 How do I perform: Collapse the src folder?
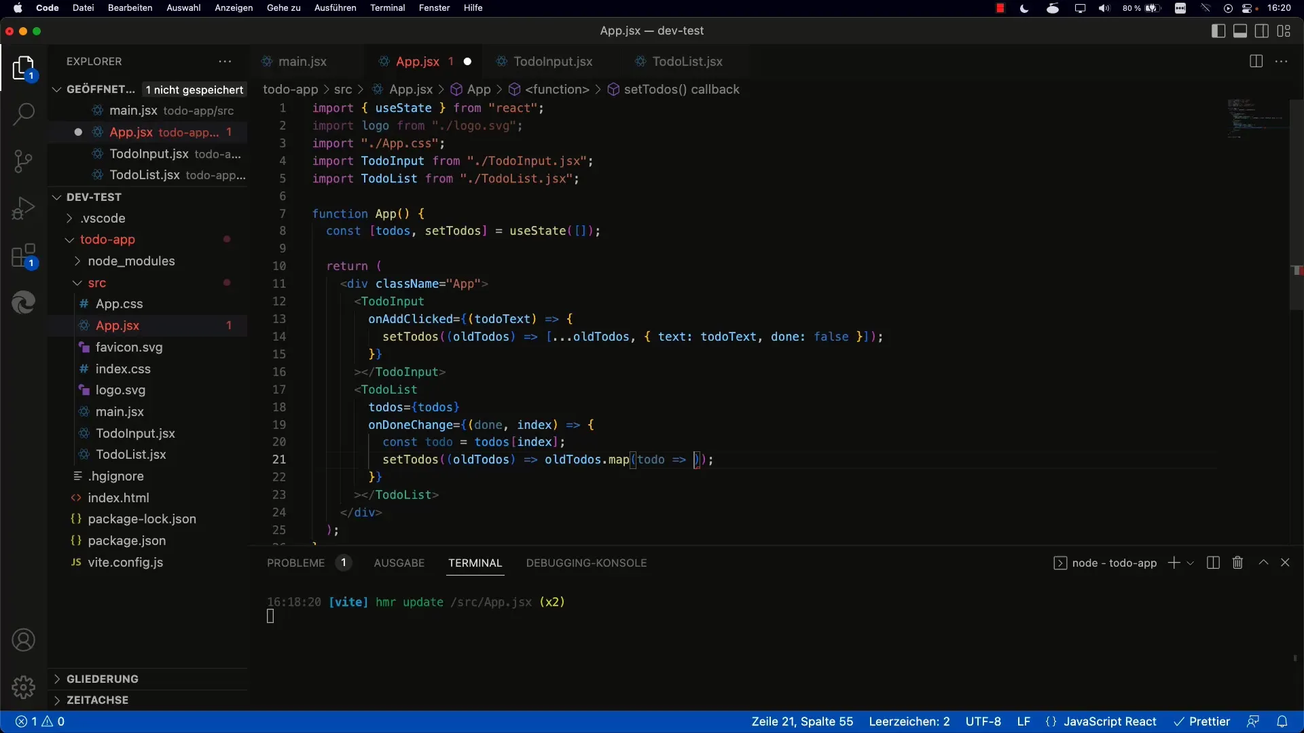coord(77,283)
